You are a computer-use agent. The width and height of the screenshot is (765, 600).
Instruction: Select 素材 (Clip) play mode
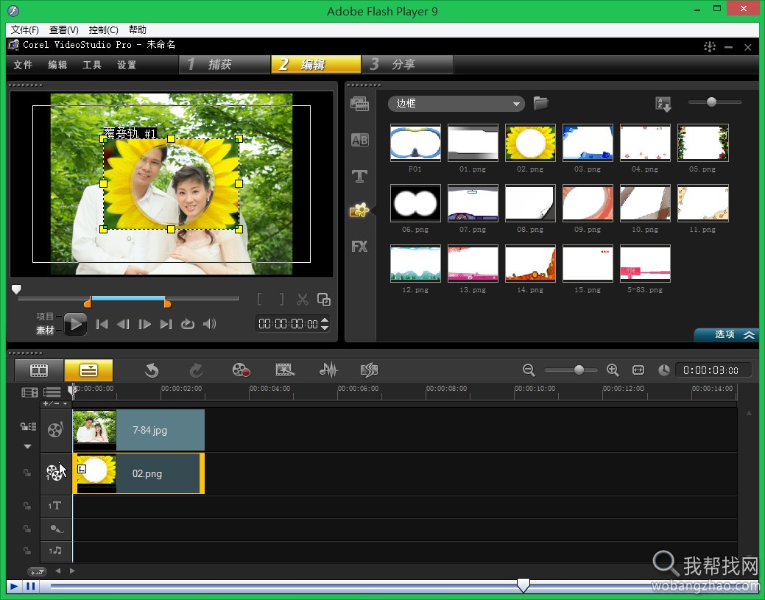click(x=45, y=331)
